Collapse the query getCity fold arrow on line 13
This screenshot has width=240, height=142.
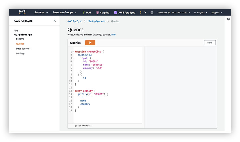coord(73,91)
